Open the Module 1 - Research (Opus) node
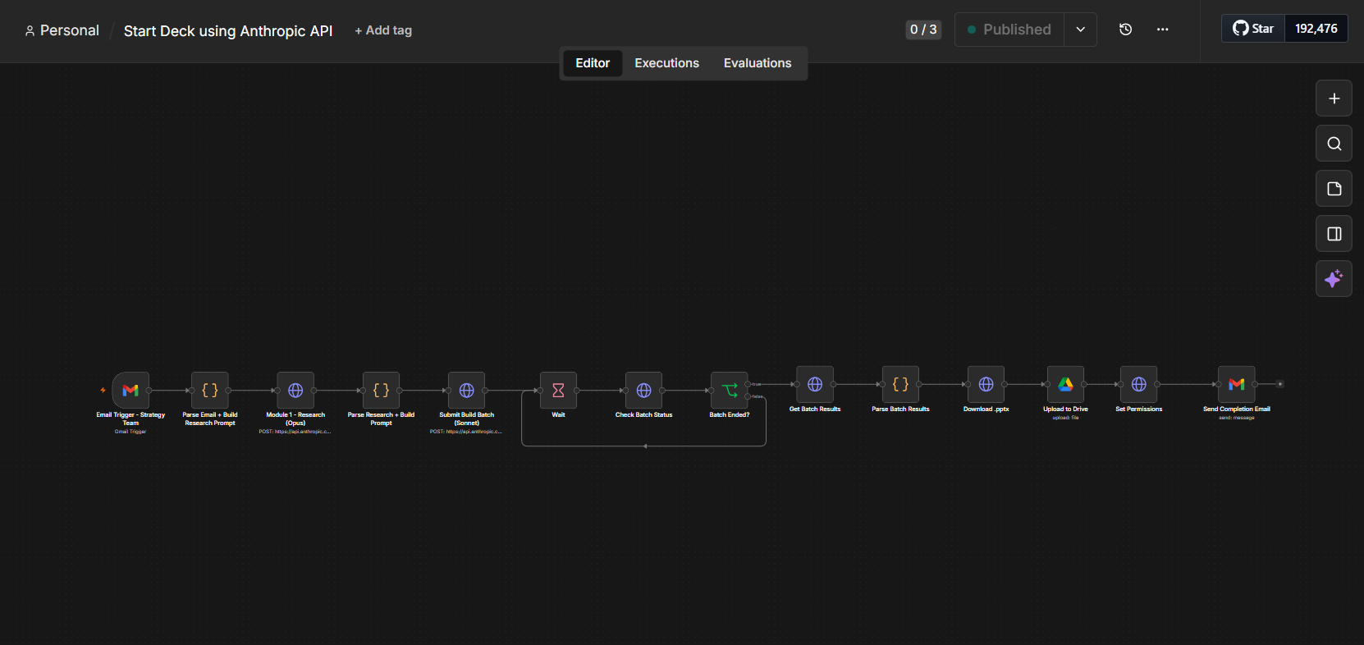The image size is (1364, 645). [295, 391]
